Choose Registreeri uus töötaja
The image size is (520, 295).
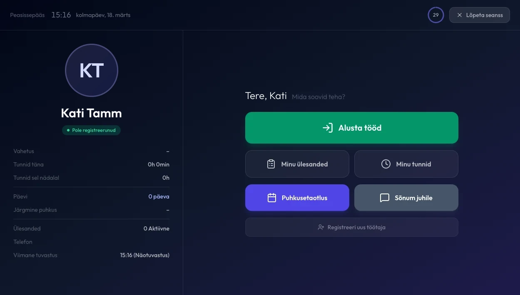[352, 227]
